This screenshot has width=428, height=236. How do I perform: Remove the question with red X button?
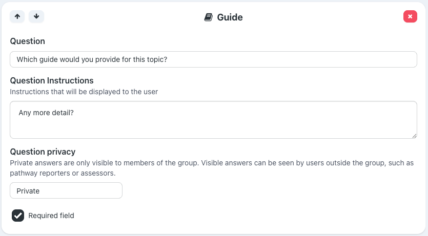(410, 16)
